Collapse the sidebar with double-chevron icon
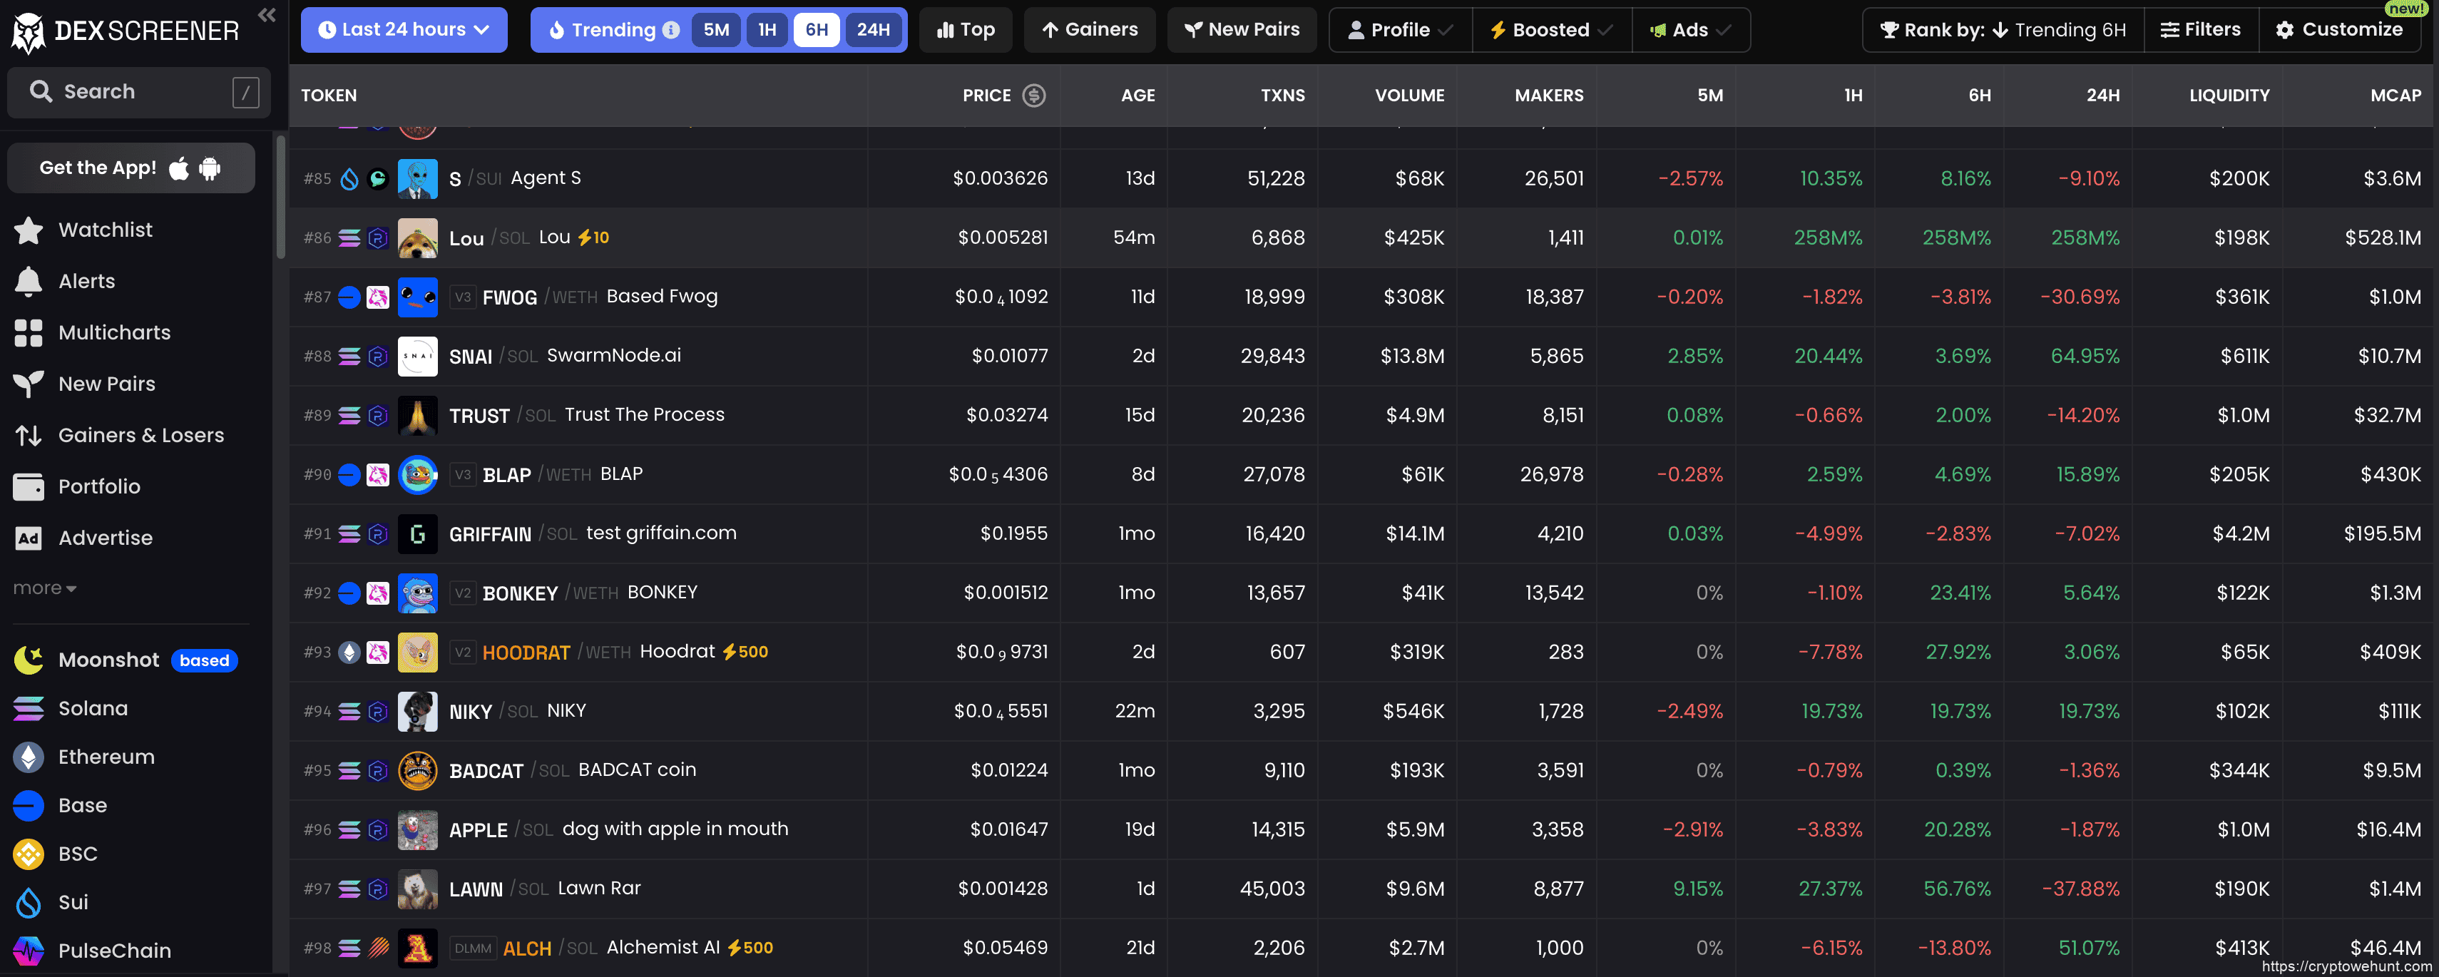The width and height of the screenshot is (2439, 977). coord(267,14)
